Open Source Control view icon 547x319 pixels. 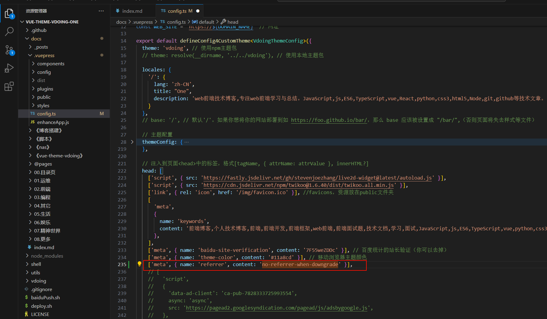click(x=9, y=50)
